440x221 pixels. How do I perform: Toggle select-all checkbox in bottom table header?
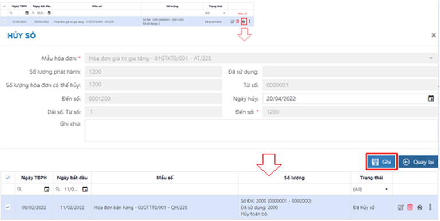(x=8, y=178)
